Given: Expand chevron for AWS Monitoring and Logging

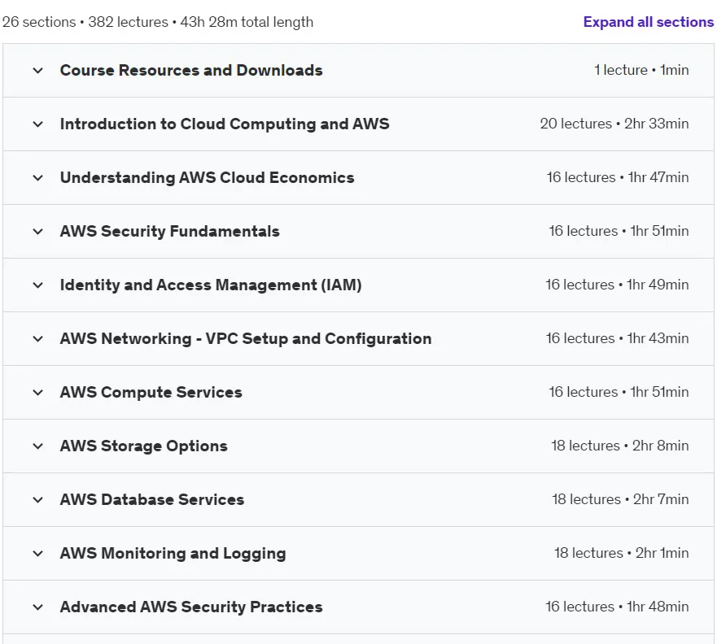Looking at the screenshot, I should click(38, 554).
